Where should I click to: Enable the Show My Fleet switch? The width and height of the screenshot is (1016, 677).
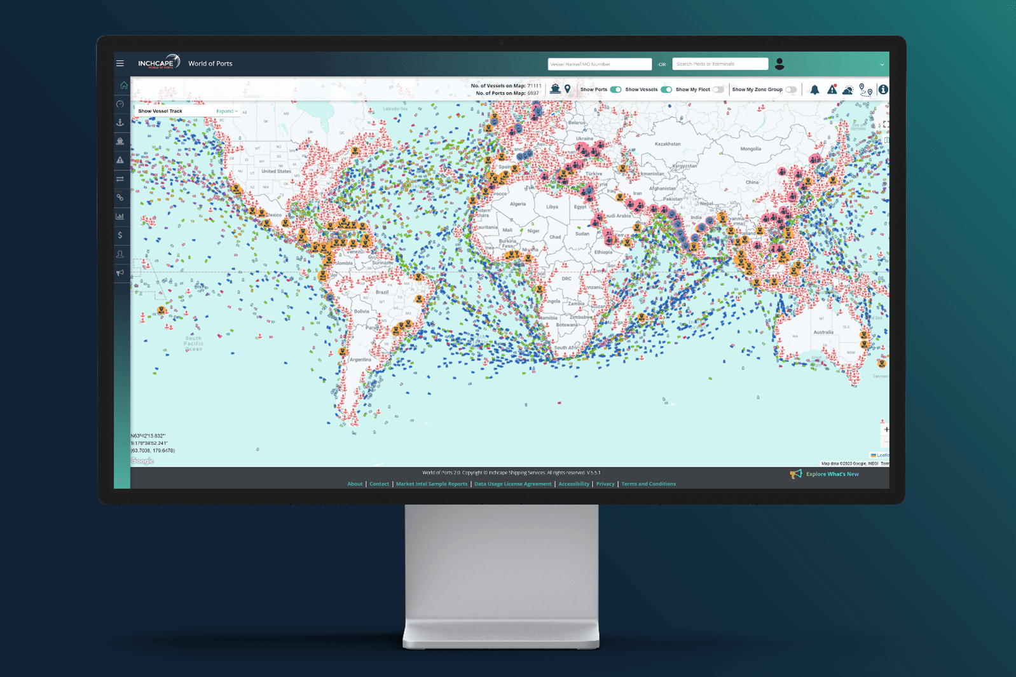pyautogui.click(x=718, y=90)
